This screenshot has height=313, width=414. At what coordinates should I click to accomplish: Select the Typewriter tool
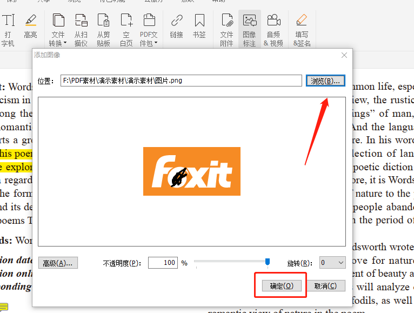tap(8, 30)
